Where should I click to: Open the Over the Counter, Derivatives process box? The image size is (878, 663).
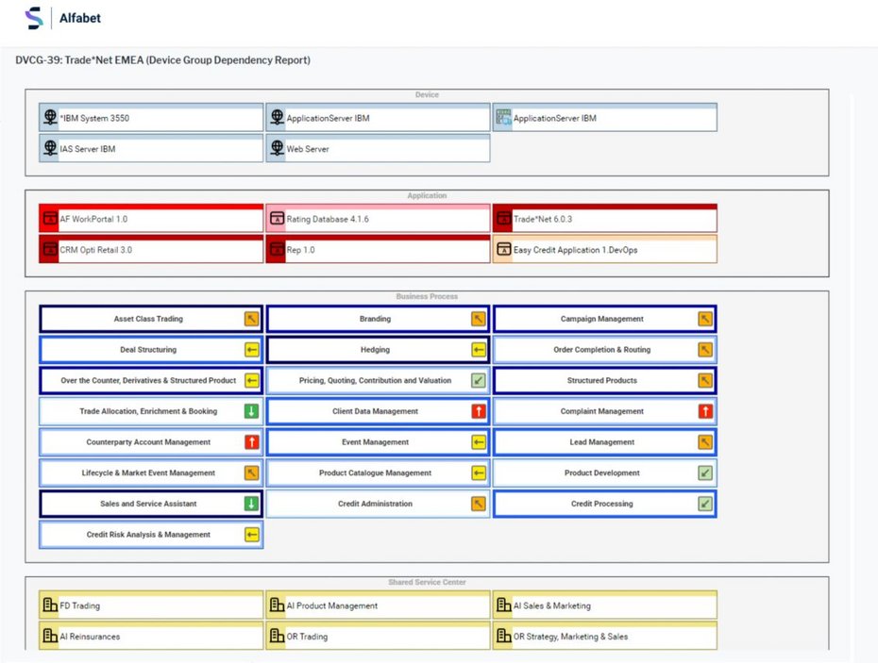click(151, 380)
